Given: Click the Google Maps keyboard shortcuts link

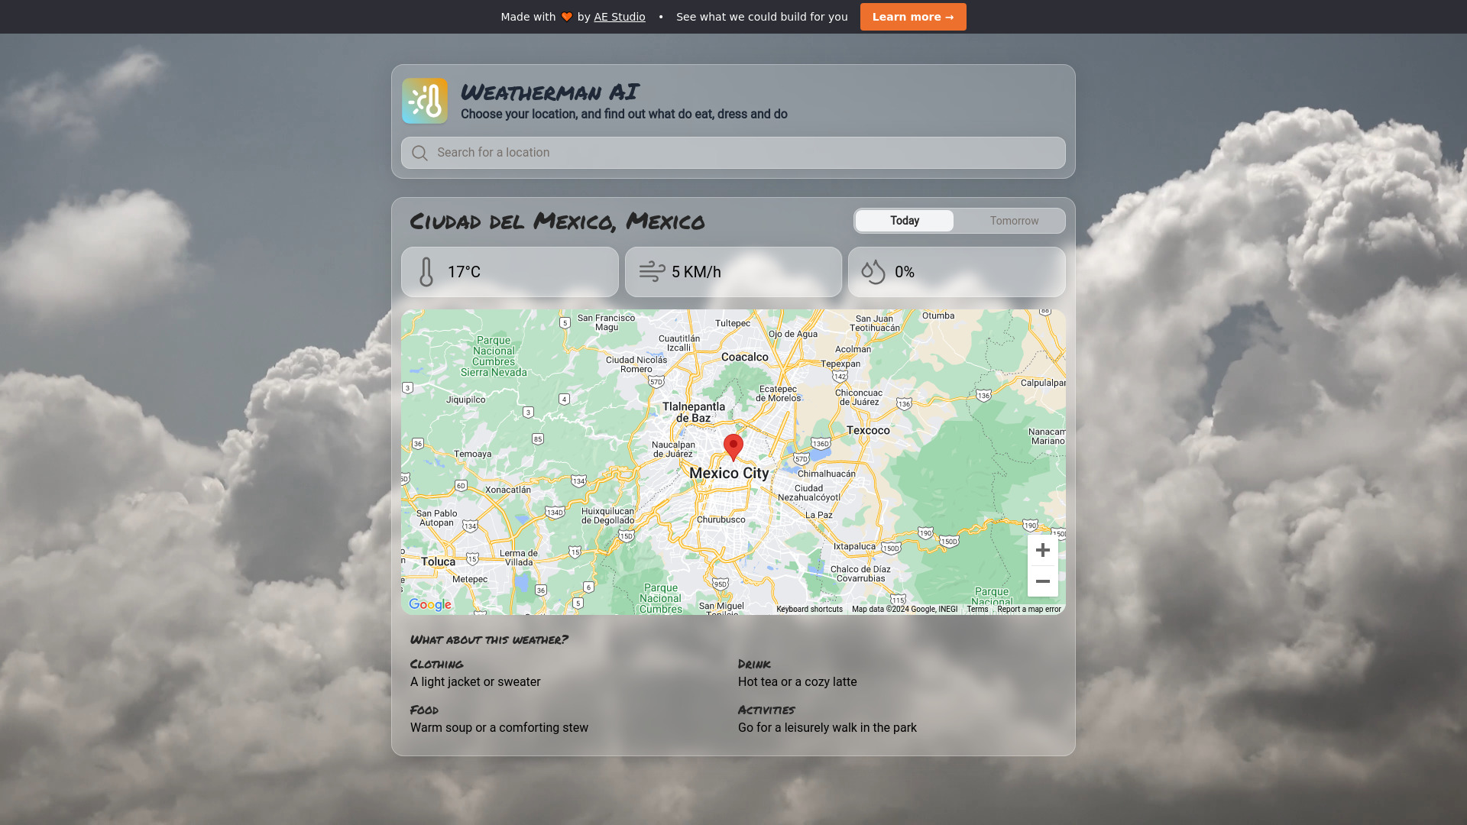Looking at the screenshot, I should pos(809,608).
